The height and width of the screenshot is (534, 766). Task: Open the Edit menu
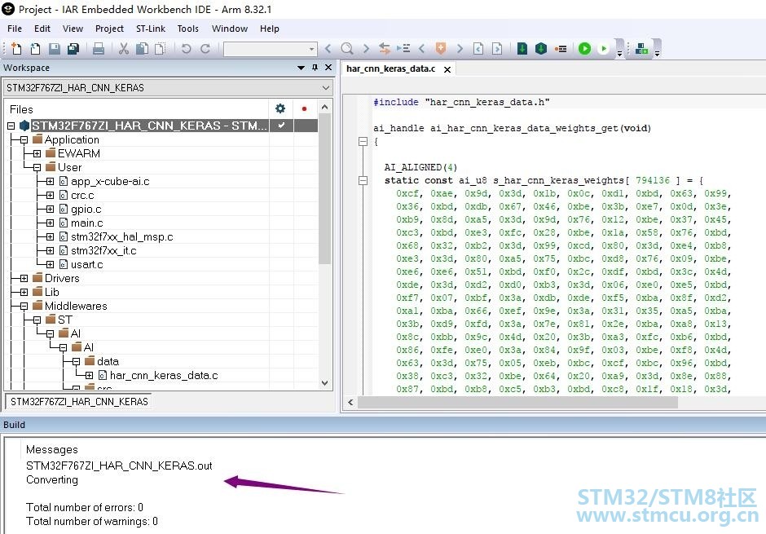42,29
